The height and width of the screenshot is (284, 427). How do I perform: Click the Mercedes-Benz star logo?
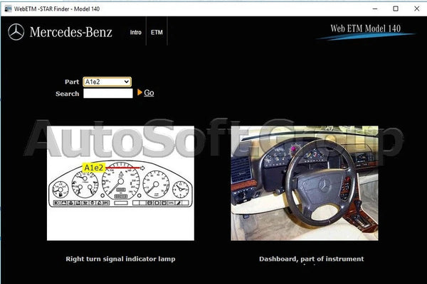pyautogui.click(x=16, y=32)
